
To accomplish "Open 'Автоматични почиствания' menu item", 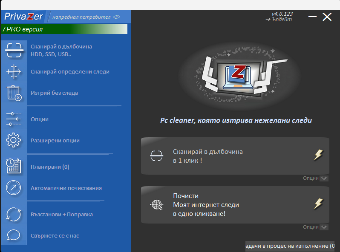I will tap(66, 188).
